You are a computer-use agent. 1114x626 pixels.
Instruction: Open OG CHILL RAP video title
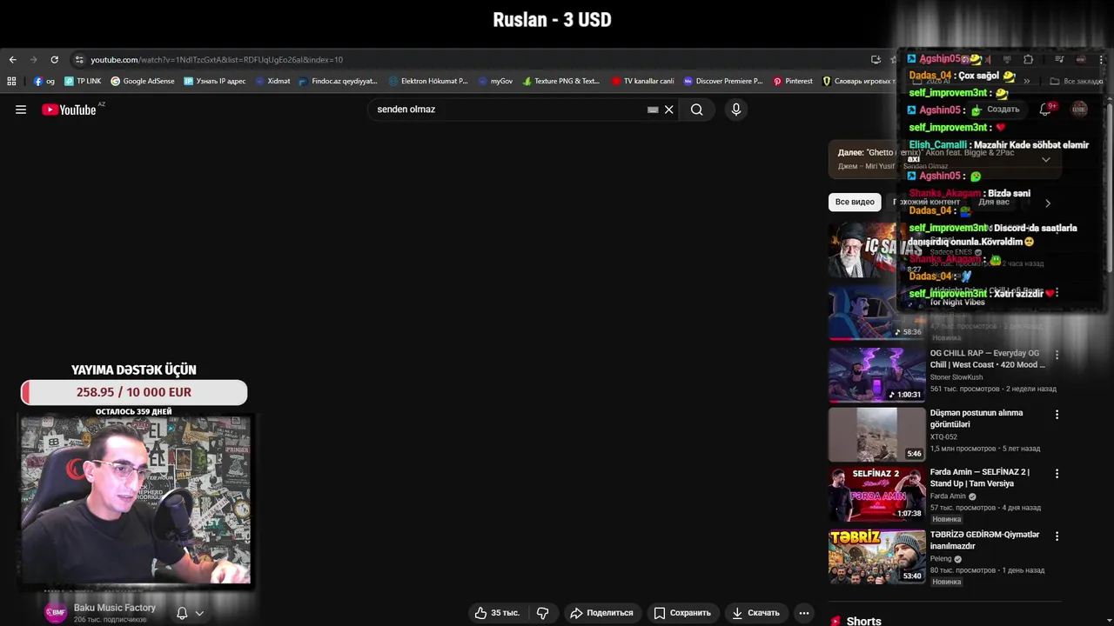(988, 359)
